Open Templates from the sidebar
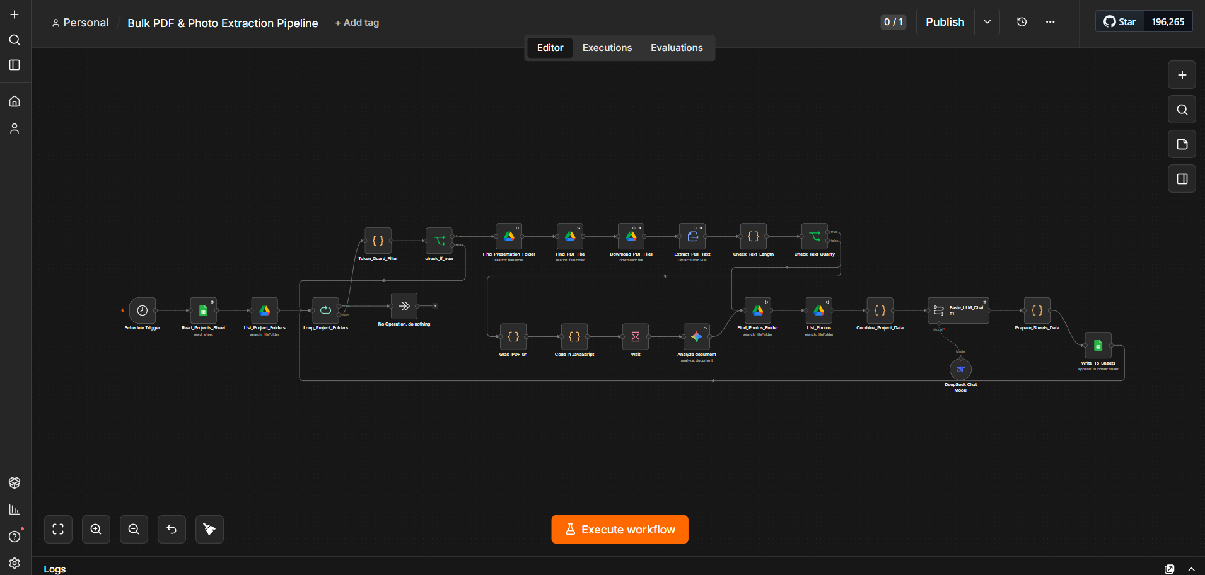 (15, 482)
